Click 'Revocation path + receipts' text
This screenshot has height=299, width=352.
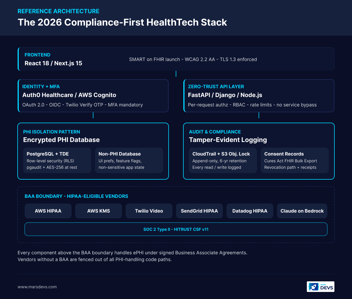(290, 167)
